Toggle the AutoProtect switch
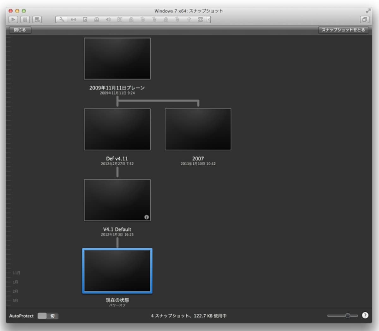Viewport: 379px width, 331px height. tap(48, 316)
